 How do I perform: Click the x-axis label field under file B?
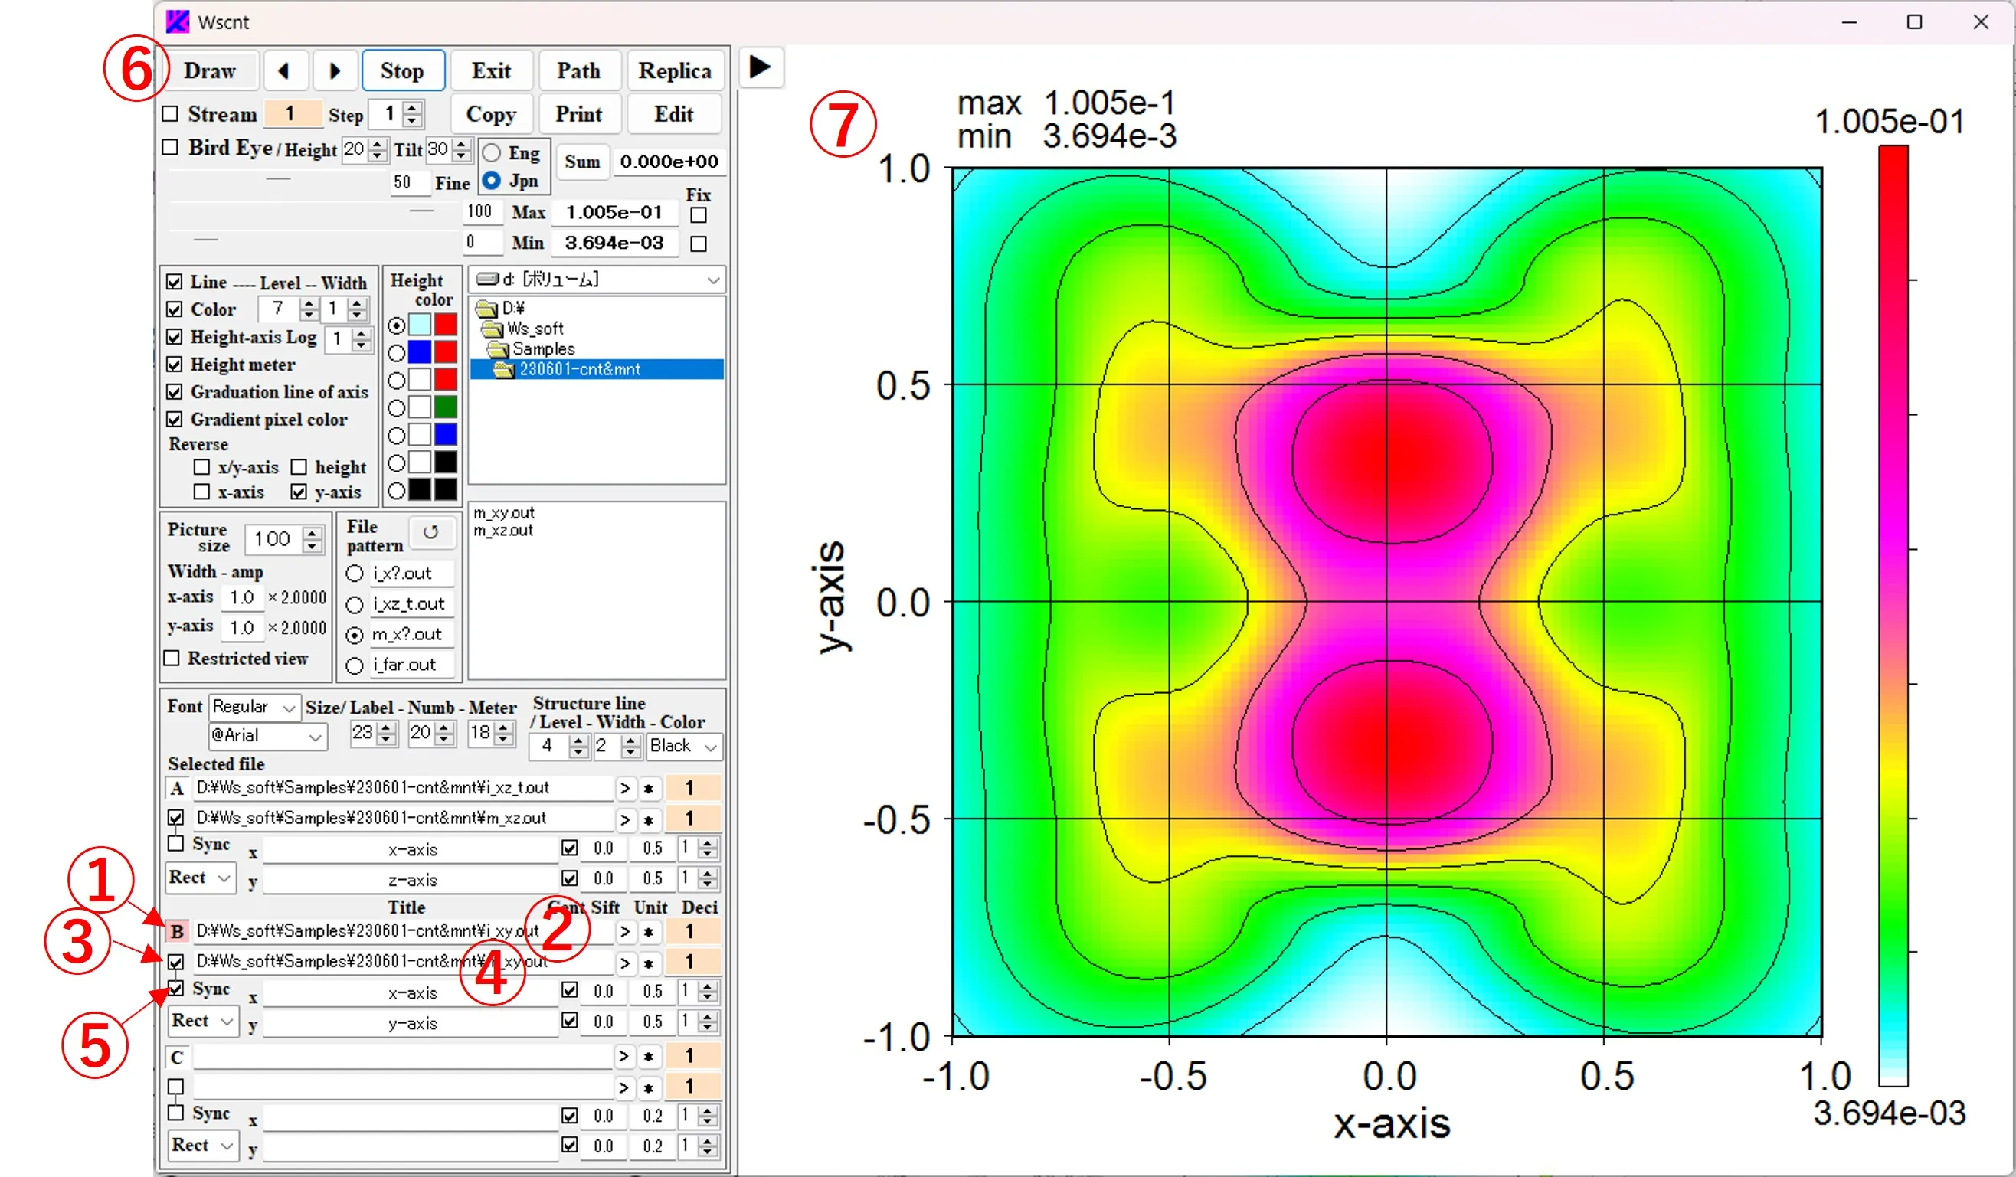point(411,993)
